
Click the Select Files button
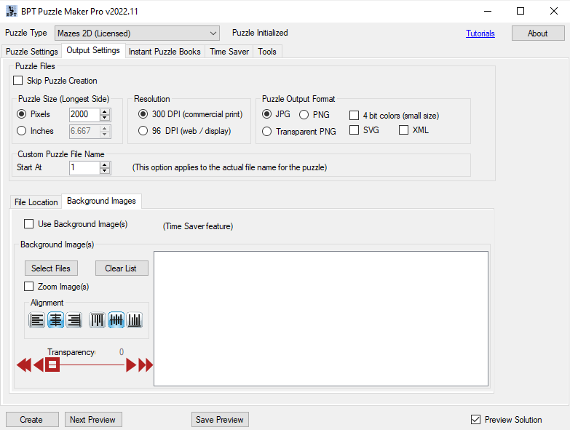pos(51,268)
